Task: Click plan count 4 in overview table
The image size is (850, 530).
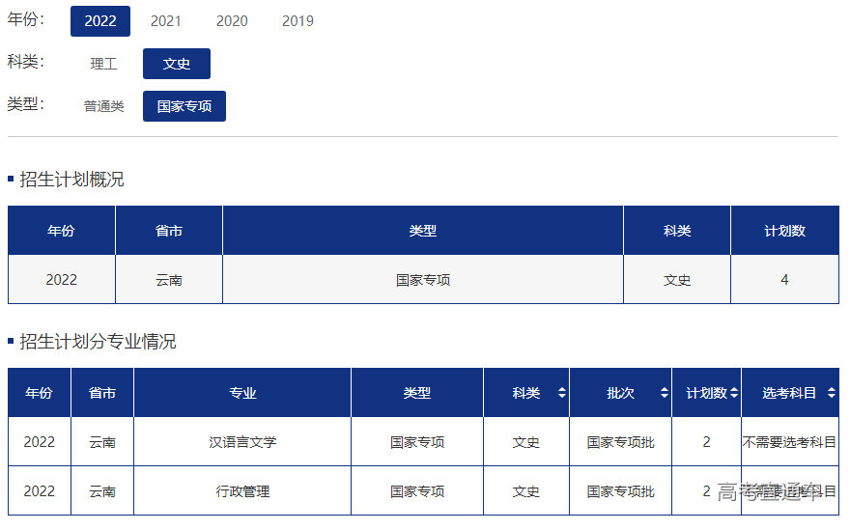Action: coord(784,280)
